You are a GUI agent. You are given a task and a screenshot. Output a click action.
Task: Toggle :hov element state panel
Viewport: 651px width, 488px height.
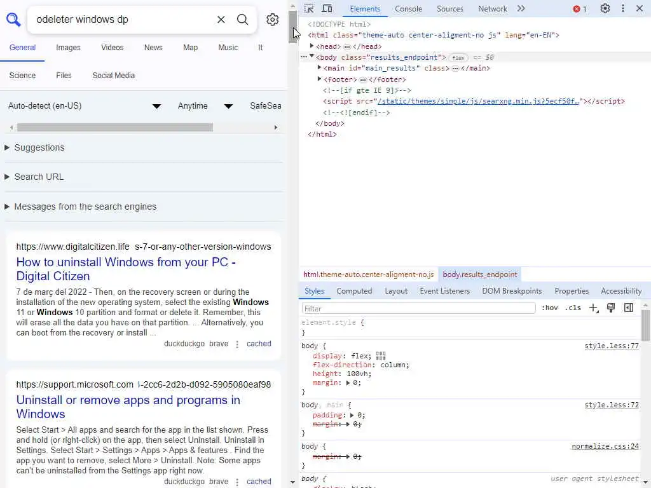550,308
